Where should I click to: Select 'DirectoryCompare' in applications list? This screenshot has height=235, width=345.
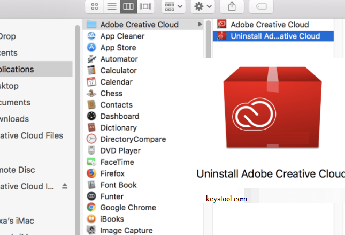[x=133, y=139]
